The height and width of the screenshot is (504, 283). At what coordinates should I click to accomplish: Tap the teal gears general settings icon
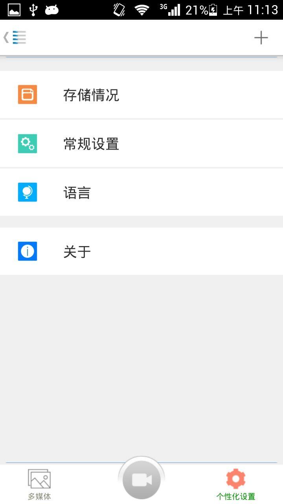tap(28, 143)
